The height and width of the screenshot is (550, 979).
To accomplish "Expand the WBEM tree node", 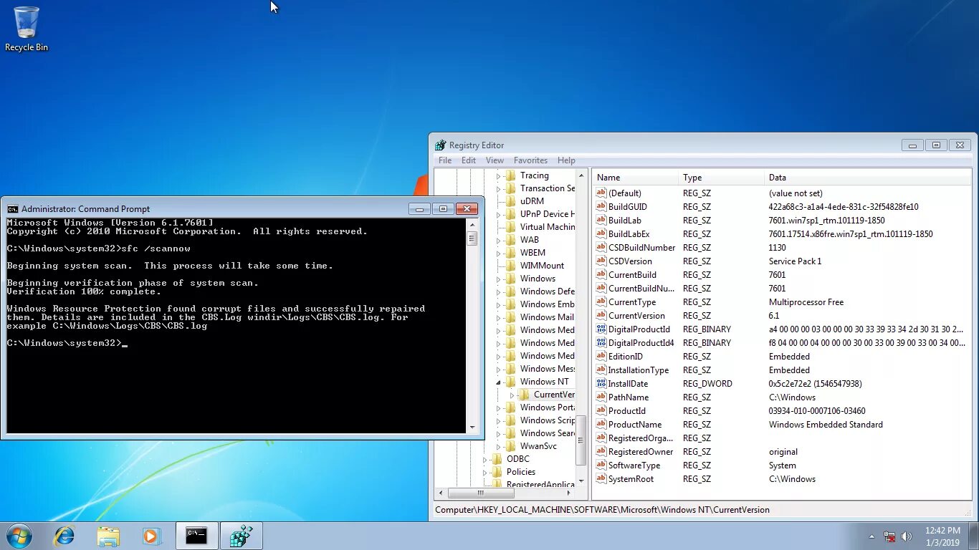I will [499, 254].
